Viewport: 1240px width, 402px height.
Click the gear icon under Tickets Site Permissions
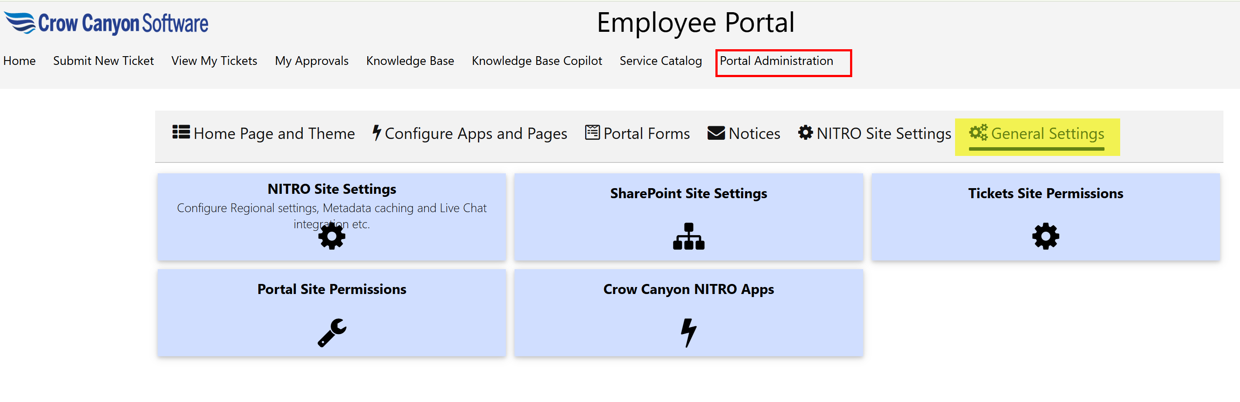click(x=1045, y=236)
